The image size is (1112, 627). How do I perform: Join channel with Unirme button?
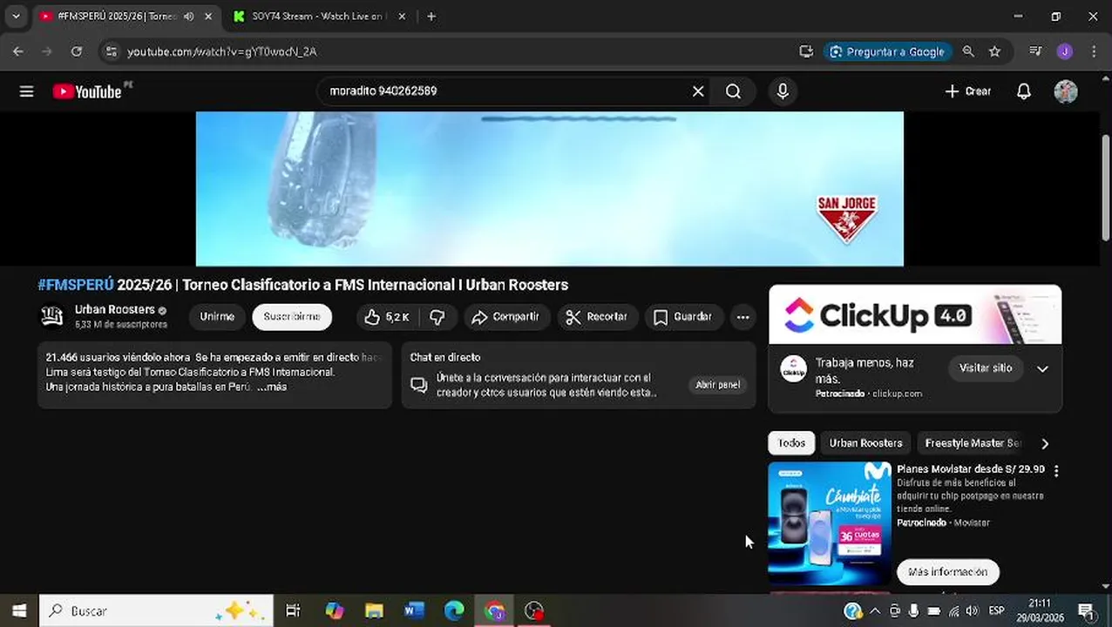217,317
